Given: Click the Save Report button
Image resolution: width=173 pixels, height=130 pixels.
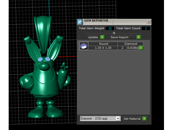Looking at the screenshot, I should 123,37.
